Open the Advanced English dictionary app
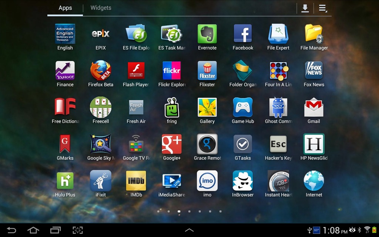The height and width of the screenshot is (237, 379). [x=65, y=34]
